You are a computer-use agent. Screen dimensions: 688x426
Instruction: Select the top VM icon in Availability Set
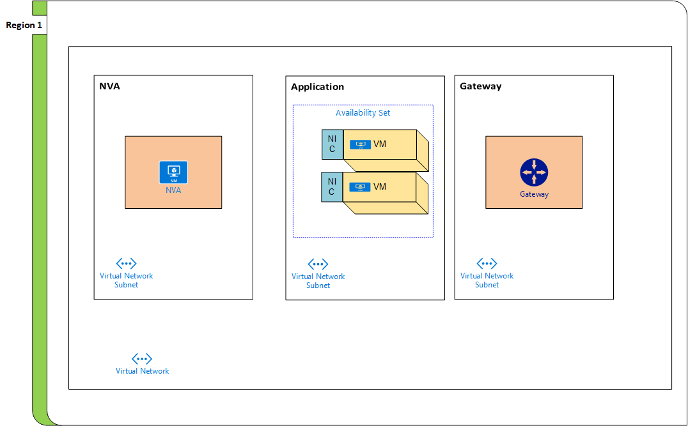point(362,144)
